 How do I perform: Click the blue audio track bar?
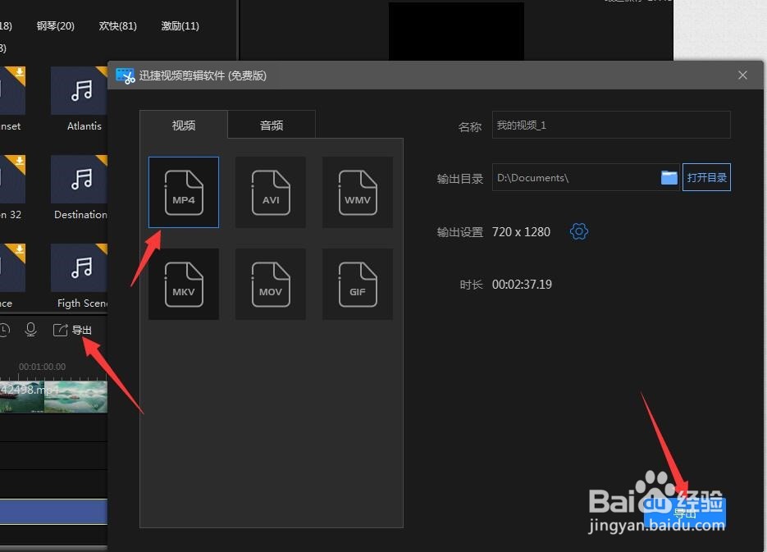tap(54, 512)
